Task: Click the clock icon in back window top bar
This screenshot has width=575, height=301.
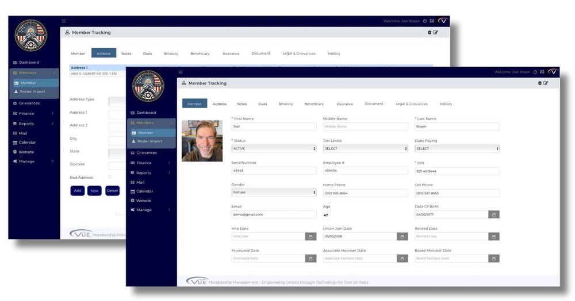Action: pos(425,21)
